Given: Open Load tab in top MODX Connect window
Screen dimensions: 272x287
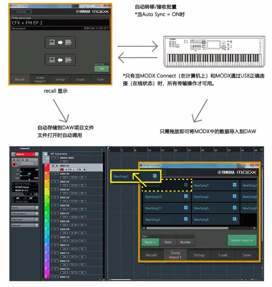Looking at the screenshot, I should [x=81, y=79].
